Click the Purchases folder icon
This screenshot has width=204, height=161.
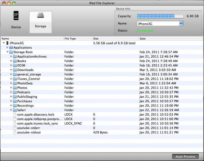15,101
